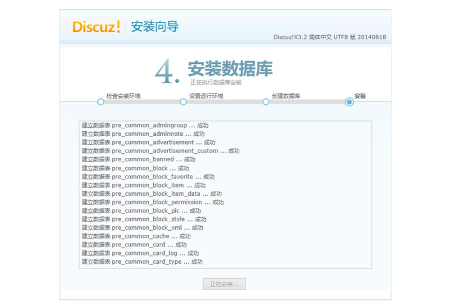The image size is (460, 308).
Task: Click the version text Discuz!X3.2 简体中文 UTF8
Action: pyautogui.click(x=330, y=37)
